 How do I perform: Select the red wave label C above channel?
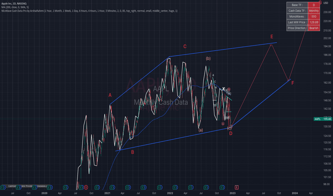tap(185, 46)
